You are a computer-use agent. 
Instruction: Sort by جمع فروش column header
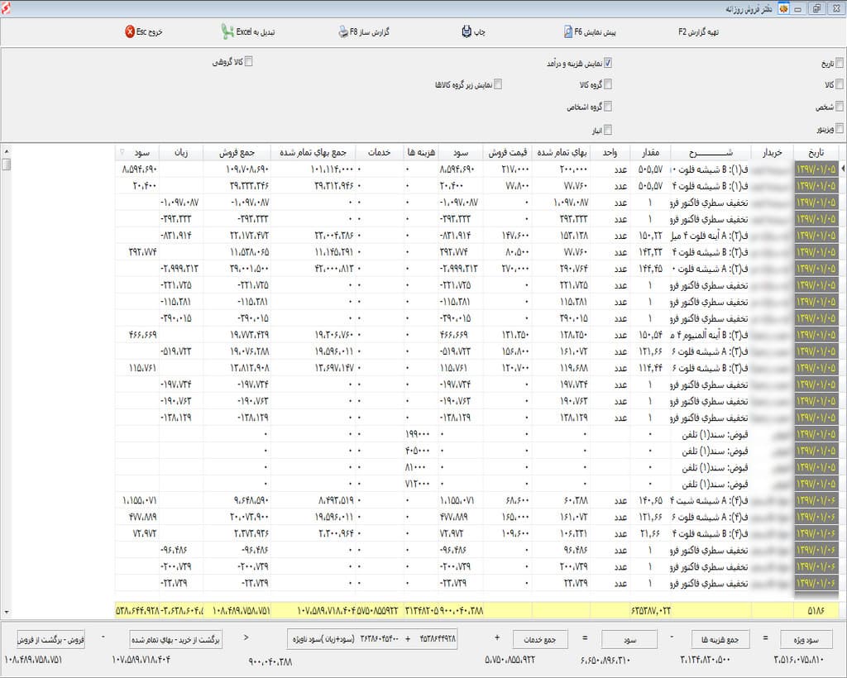(x=237, y=152)
